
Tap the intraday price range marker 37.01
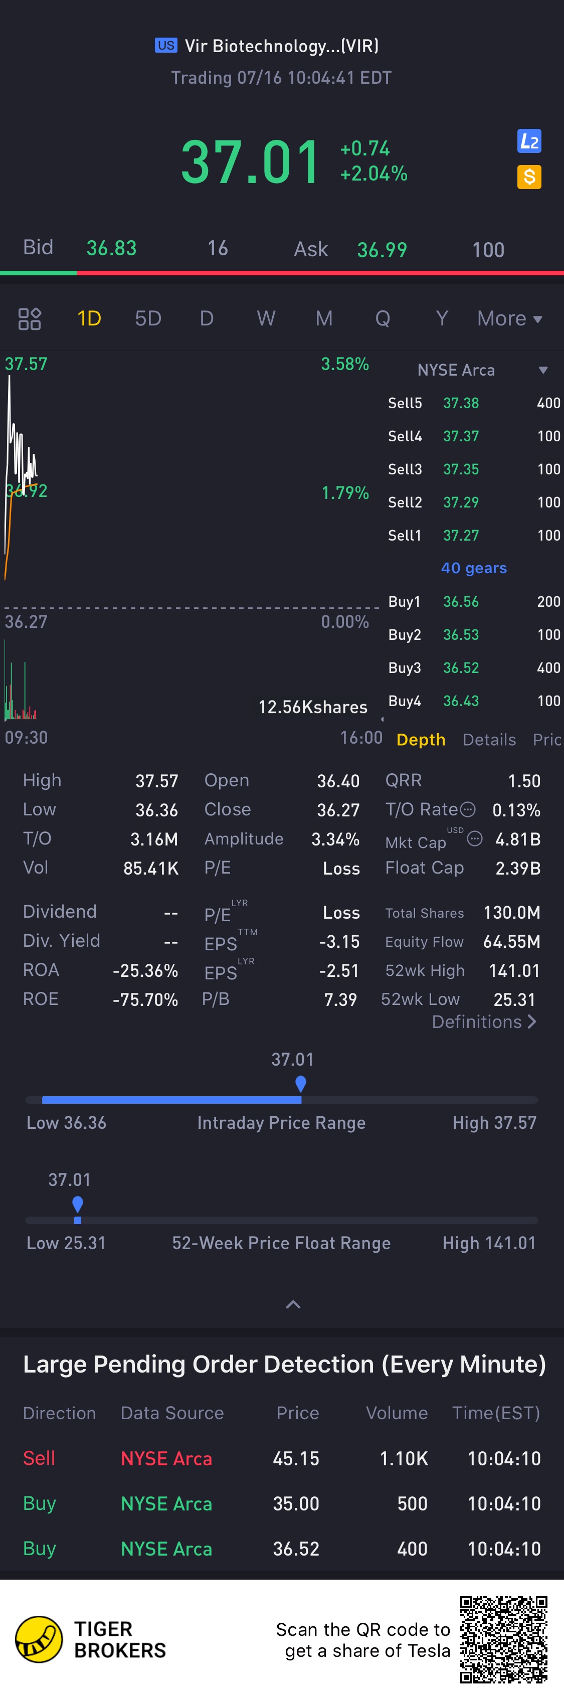click(301, 1083)
